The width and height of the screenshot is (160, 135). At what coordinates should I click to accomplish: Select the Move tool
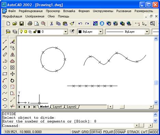click(x=12, y=74)
